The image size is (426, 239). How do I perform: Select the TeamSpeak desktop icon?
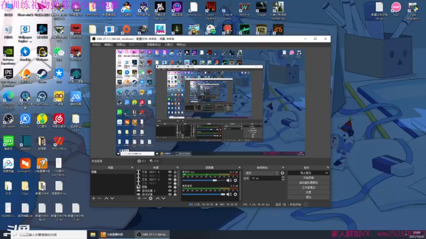[x=42, y=100]
